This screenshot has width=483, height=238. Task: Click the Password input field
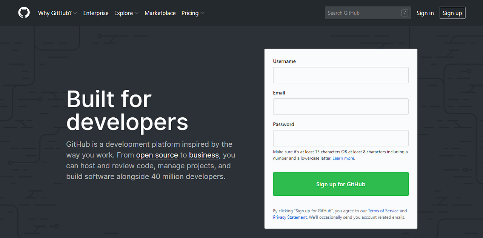coord(340,138)
